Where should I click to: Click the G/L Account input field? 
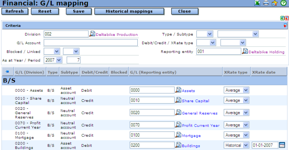click(91, 43)
